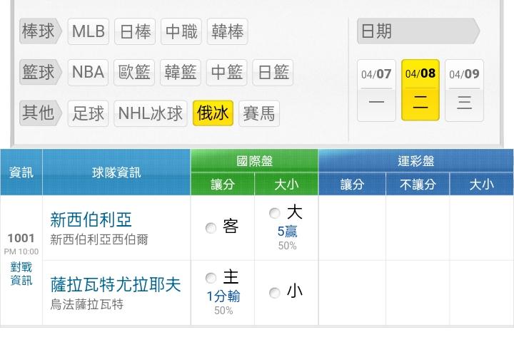Select the NBA basketball filter
Viewport: 514px width, 337px height.
(x=88, y=72)
